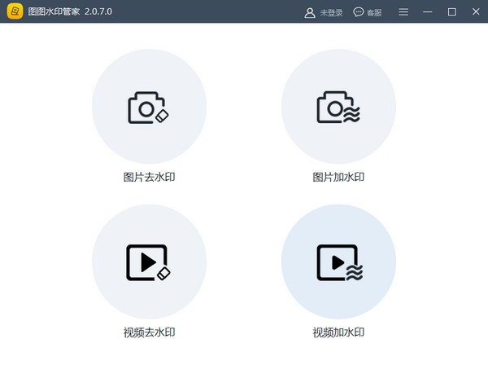Click the play-with-eraser video watermark removal icon

[x=148, y=262]
